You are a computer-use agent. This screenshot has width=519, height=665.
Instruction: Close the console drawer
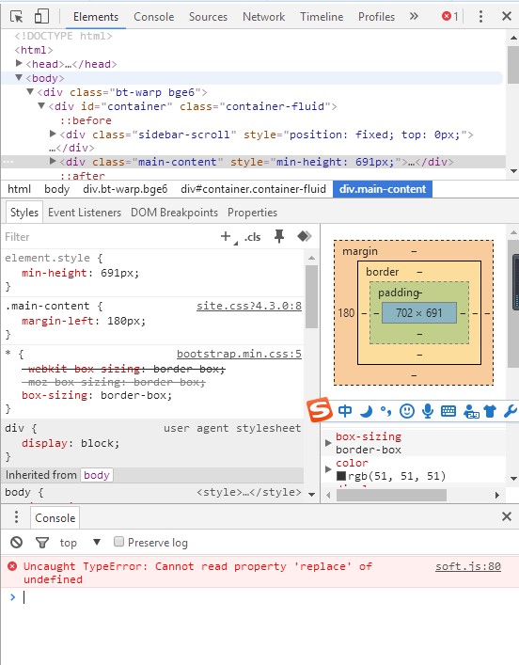pyautogui.click(x=506, y=516)
